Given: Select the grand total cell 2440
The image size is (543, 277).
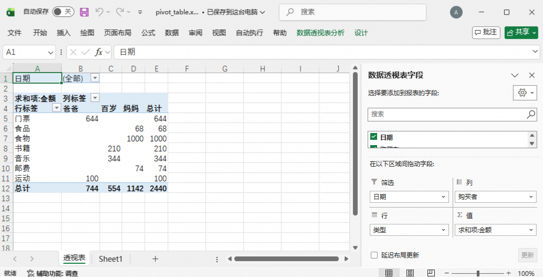Looking at the screenshot, I should (x=156, y=188).
